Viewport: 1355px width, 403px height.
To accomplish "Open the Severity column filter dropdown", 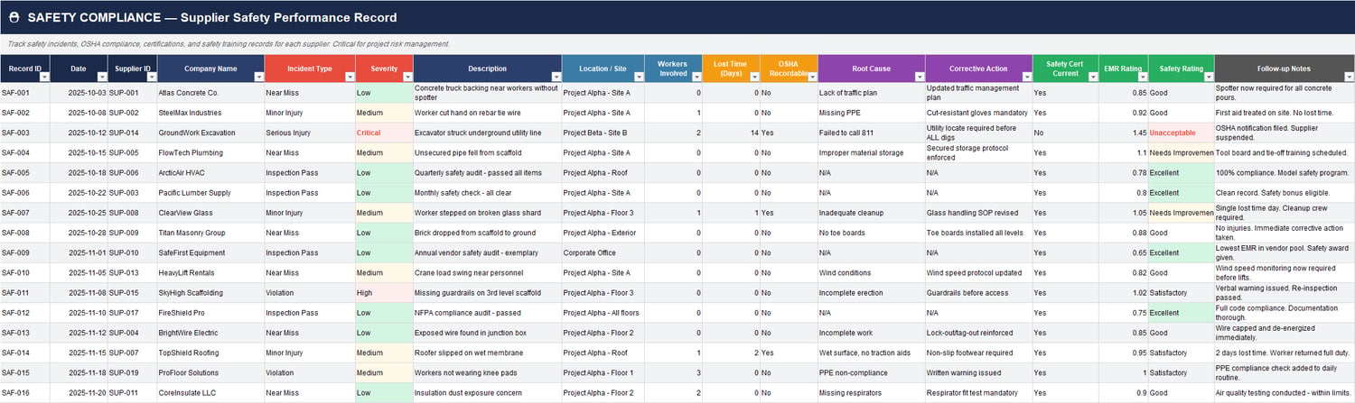I will point(407,78).
